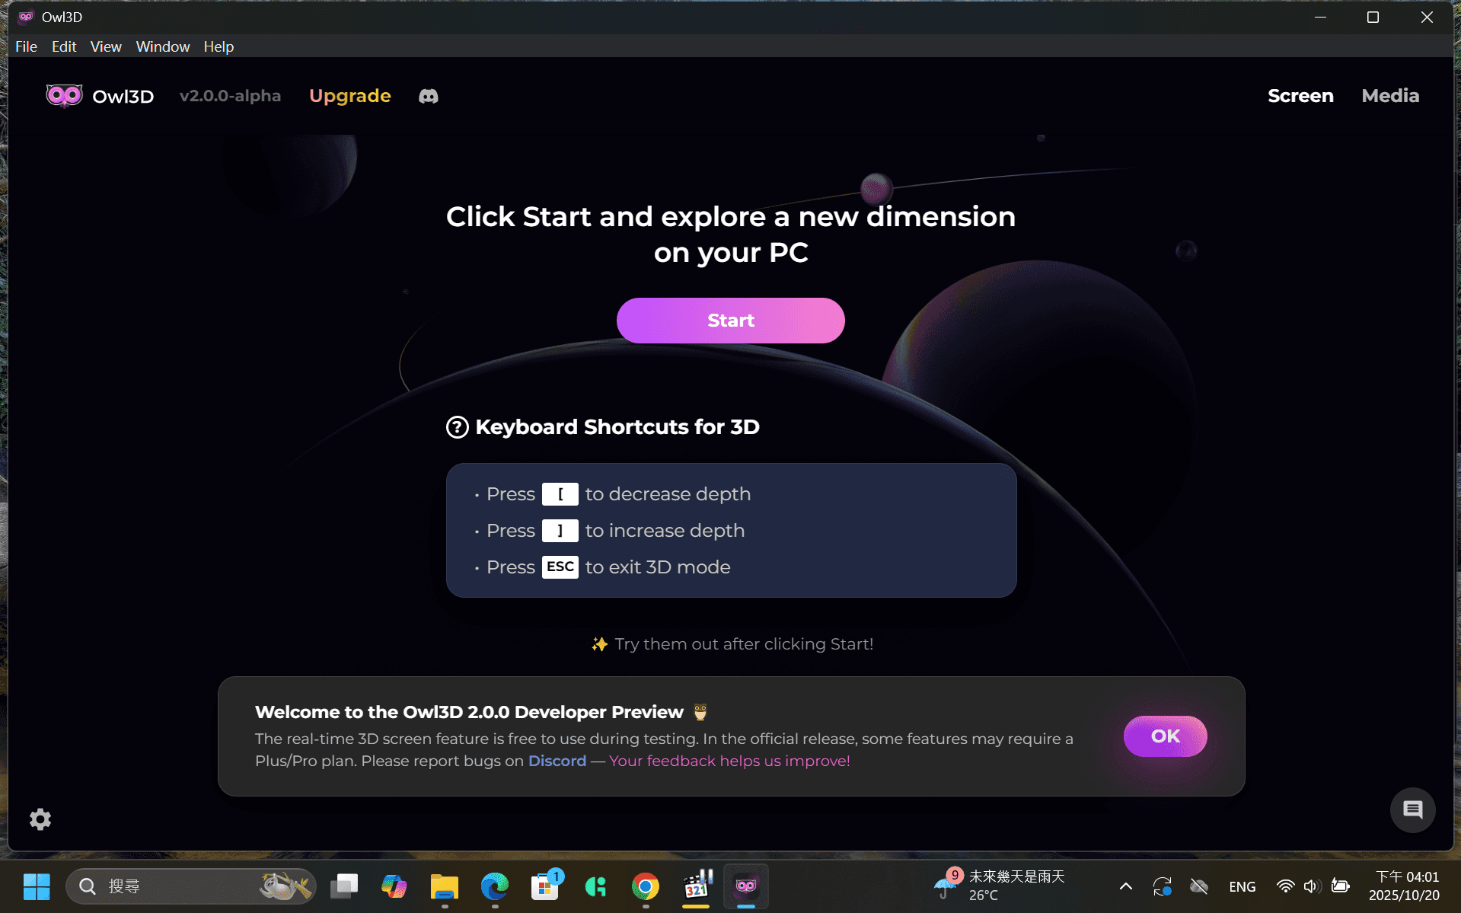The image size is (1461, 913).
Task: Click 'Try them out after clicking Start!' text
Action: tap(744, 644)
